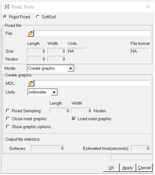
Task: Expand the Units dropdown set to millimeter
Action: [x=43, y=92]
